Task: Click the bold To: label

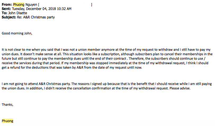Action: 5,13
